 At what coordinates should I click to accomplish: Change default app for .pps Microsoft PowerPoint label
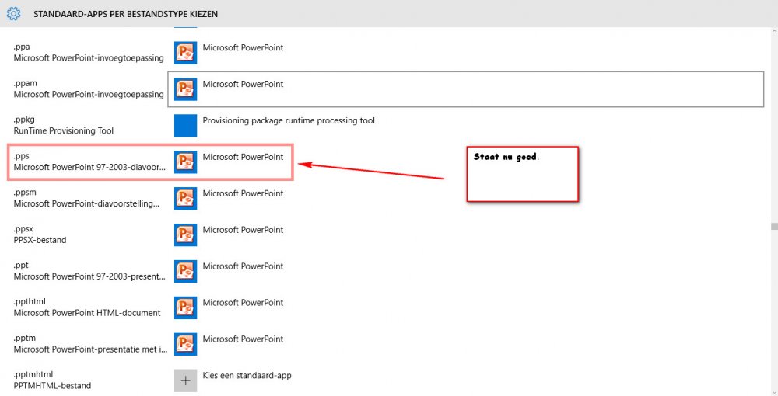click(243, 158)
